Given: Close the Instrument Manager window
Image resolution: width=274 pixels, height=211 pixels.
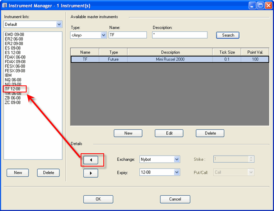Looking at the screenshot, I should pos(268,5).
